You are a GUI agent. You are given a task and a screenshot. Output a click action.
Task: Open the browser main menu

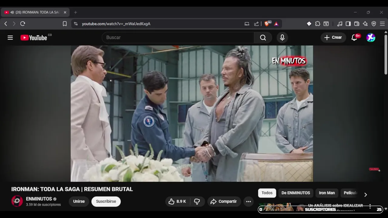382,24
